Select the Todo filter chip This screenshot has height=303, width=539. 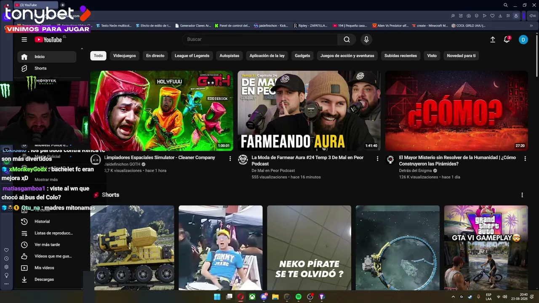[x=98, y=56]
